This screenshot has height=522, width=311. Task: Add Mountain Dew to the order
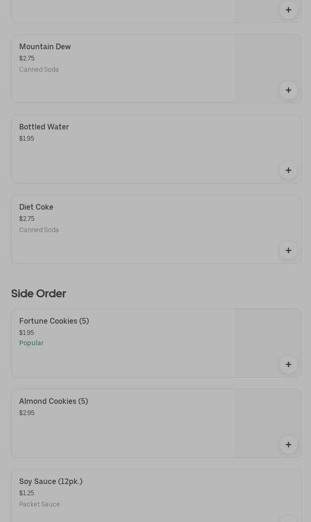[288, 90]
